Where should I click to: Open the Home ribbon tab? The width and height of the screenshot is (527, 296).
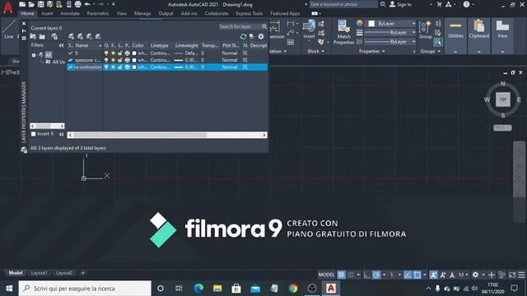tap(27, 13)
